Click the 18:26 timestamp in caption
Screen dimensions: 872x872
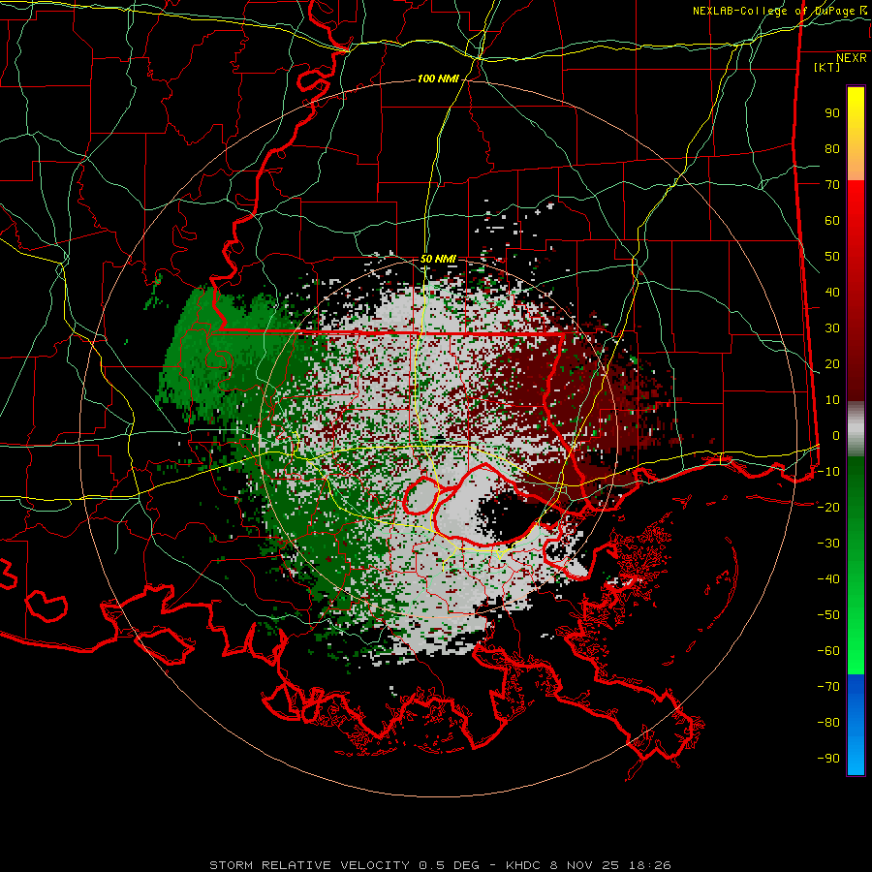[649, 865]
